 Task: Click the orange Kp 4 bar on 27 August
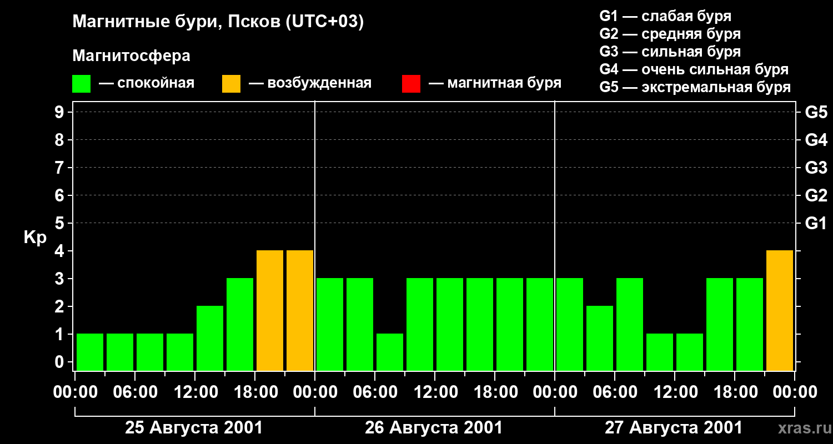[x=780, y=310]
